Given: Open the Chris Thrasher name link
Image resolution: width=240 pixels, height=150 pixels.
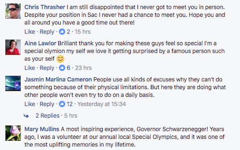Looking at the screenshot, I should 45,7.
